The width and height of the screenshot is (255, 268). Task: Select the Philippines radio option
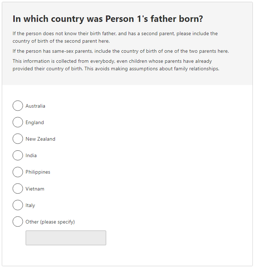coord(18,172)
